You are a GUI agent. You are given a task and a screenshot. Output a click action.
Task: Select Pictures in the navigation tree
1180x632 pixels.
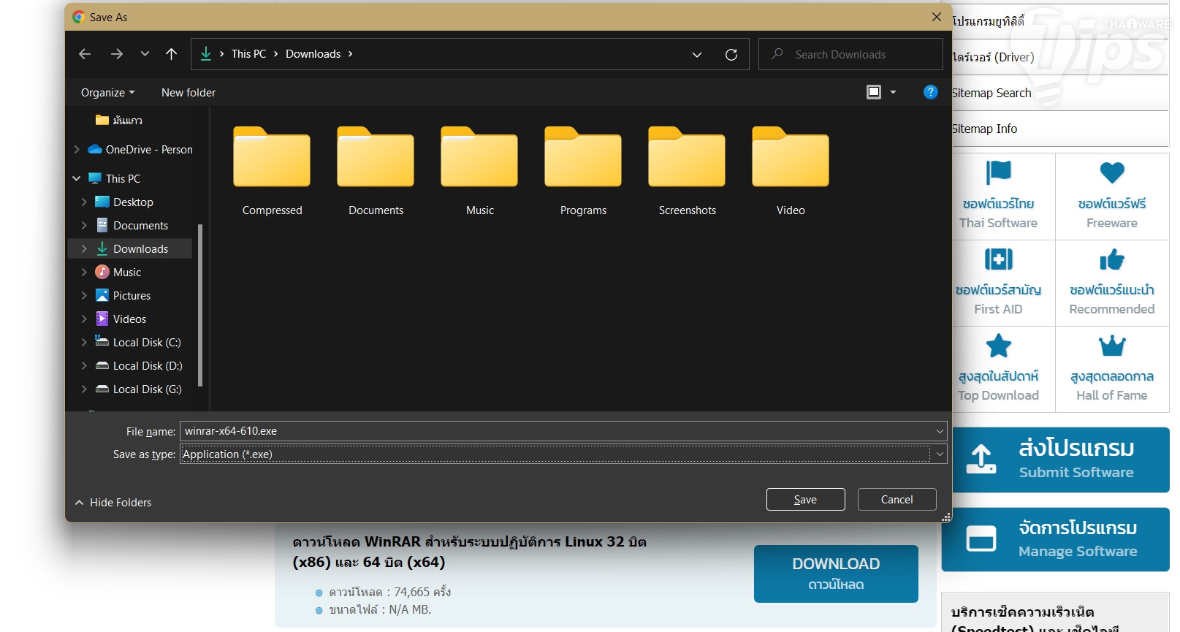point(132,295)
